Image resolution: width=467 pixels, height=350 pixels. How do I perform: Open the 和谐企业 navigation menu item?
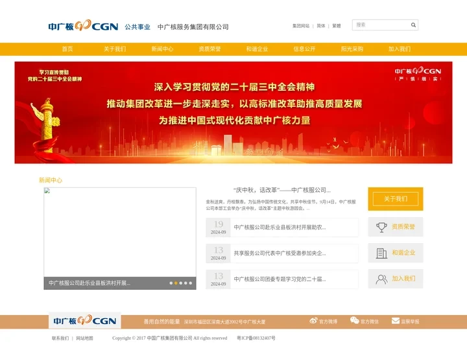click(257, 49)
